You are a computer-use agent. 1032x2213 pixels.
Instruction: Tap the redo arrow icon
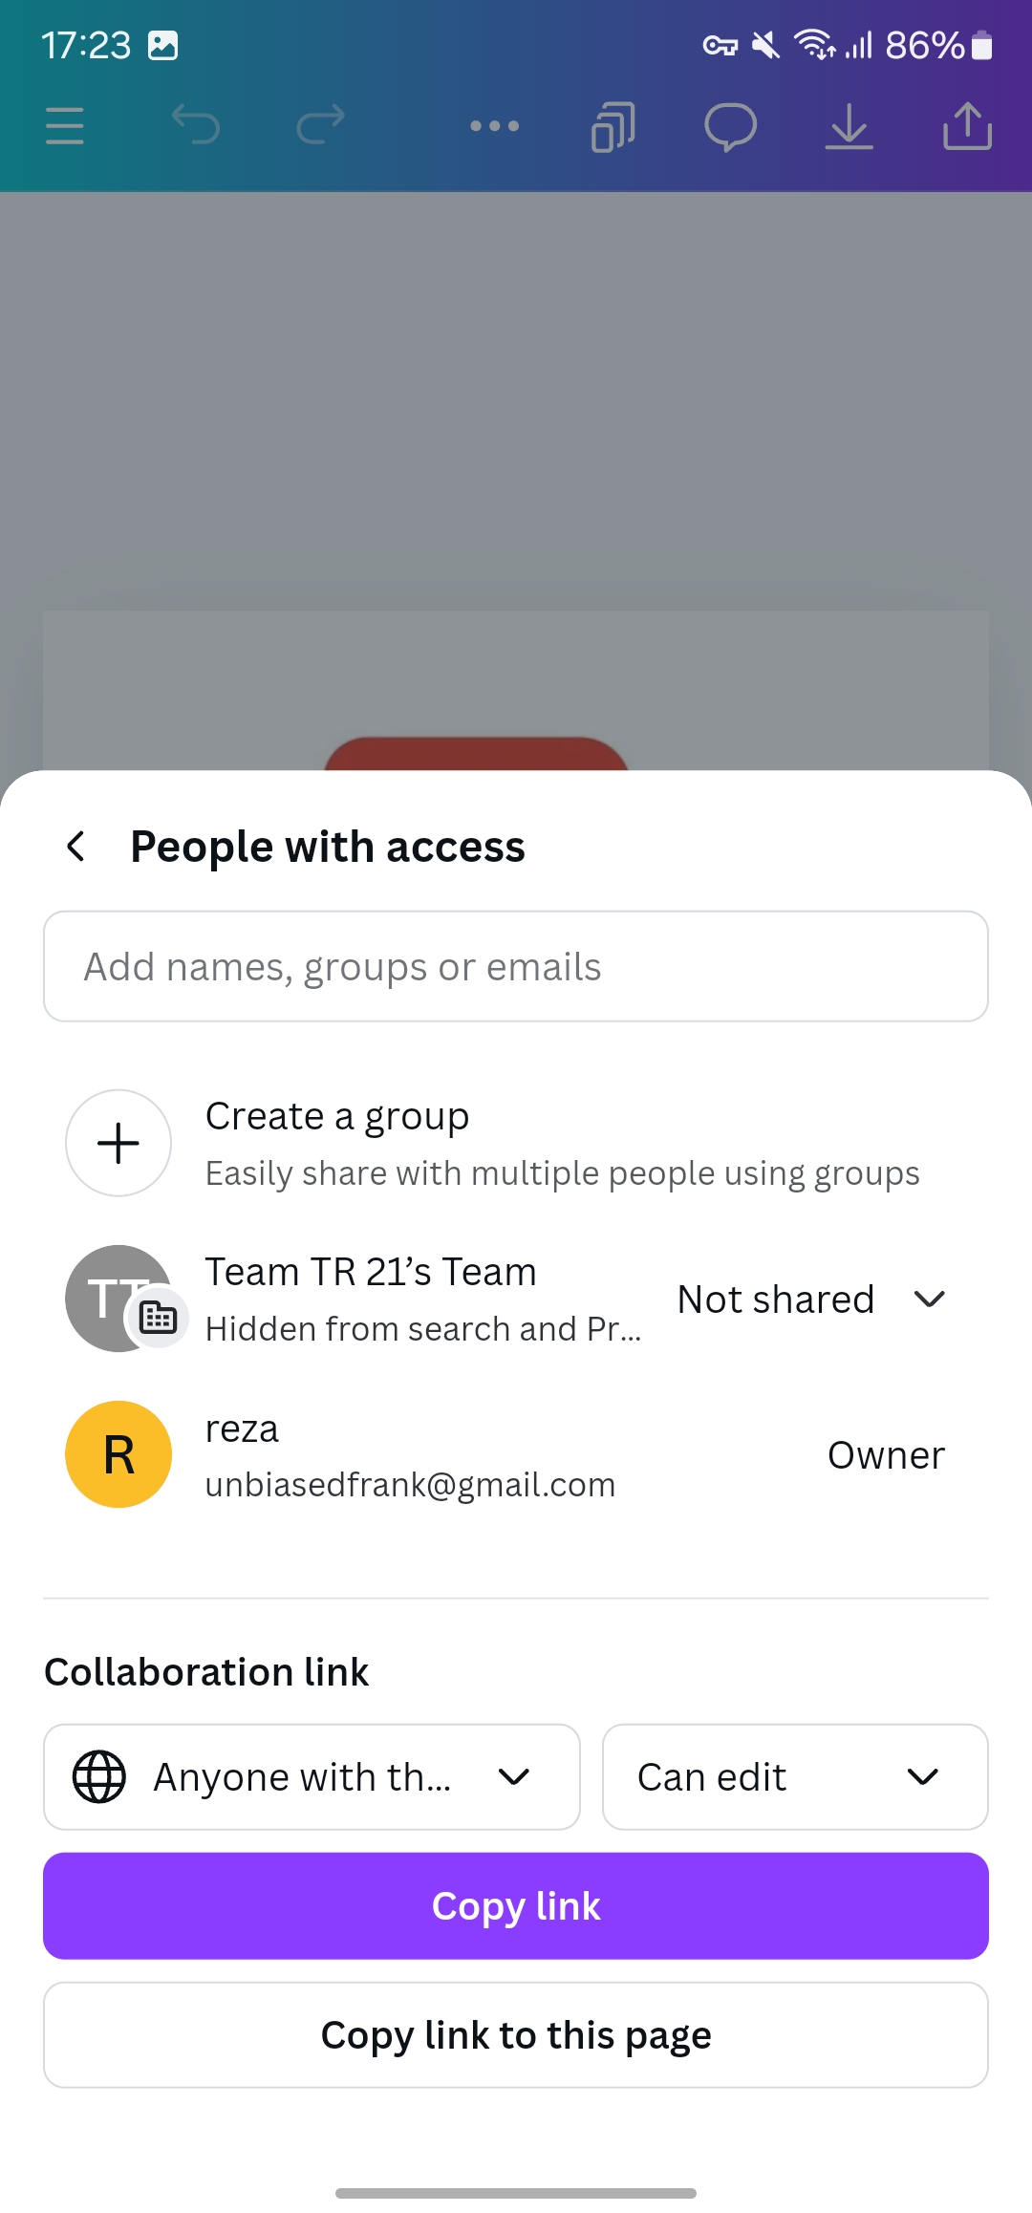[x=320, y=125]
